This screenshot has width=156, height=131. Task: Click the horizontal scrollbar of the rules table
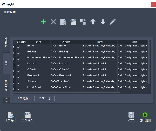tap(66, 92)
